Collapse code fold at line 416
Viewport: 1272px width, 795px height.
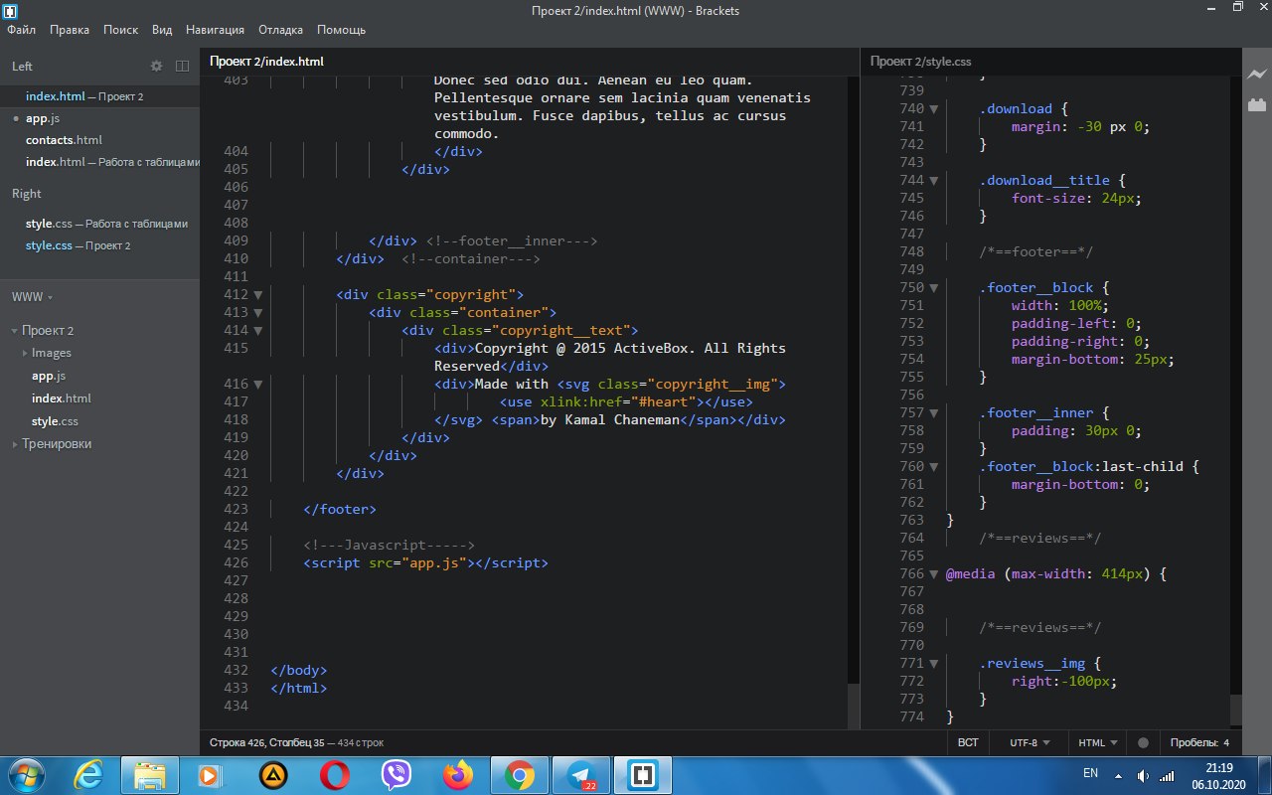tap(258, 385)
